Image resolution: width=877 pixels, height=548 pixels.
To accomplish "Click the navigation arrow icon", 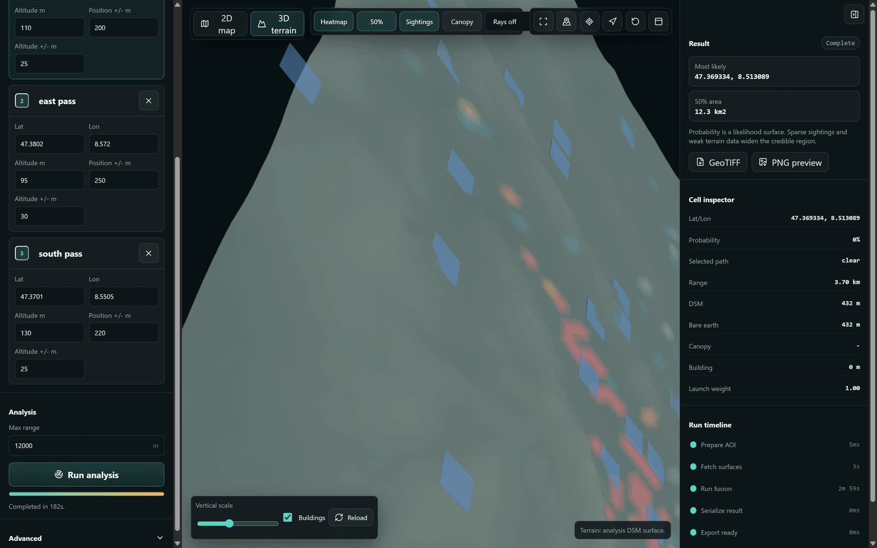I will click(612, 21).
